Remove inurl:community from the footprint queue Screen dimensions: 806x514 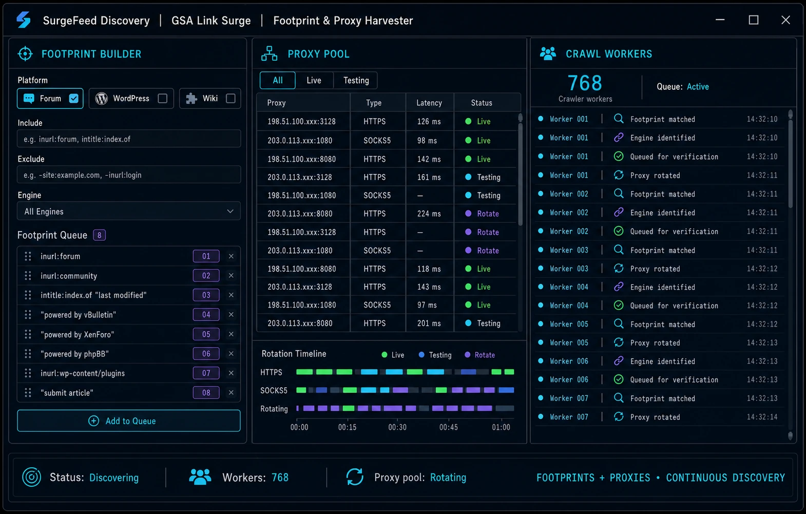[231, 275]
